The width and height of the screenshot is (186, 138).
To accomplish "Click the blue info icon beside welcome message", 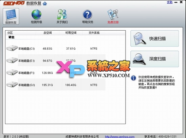I will pyautogui.click(x=133, y=78).
